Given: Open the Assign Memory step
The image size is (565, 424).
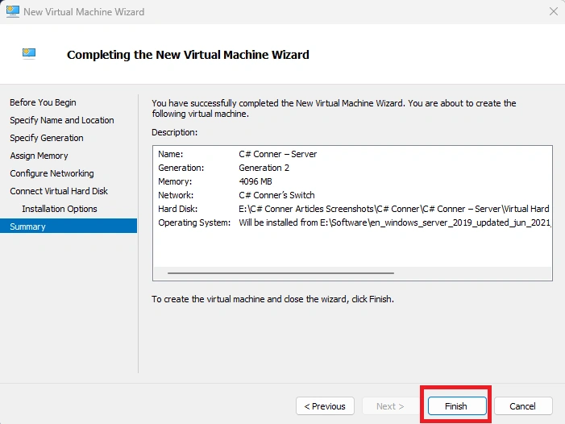Looking at the screenshot, I should point(39,156).
